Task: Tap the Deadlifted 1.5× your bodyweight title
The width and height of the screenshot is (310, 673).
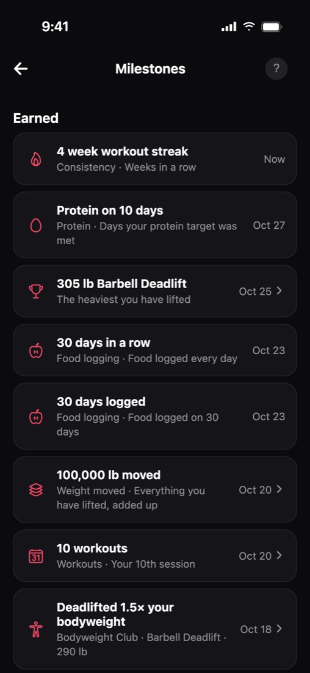Action: [115, 614]
